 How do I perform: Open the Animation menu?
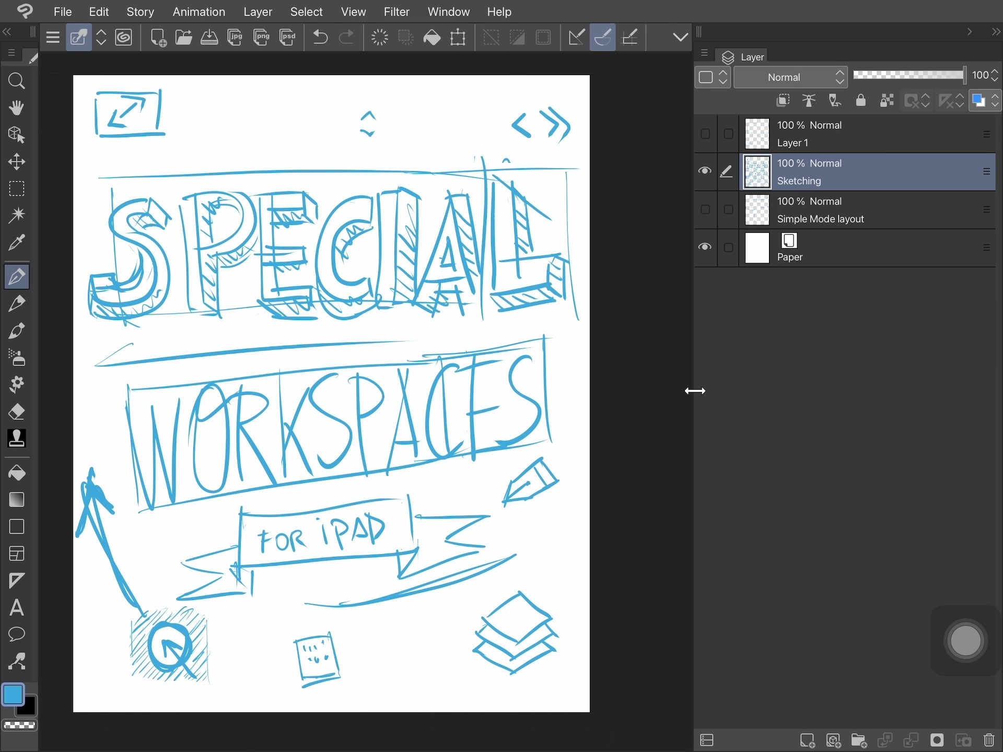click(x=199, y=11)
